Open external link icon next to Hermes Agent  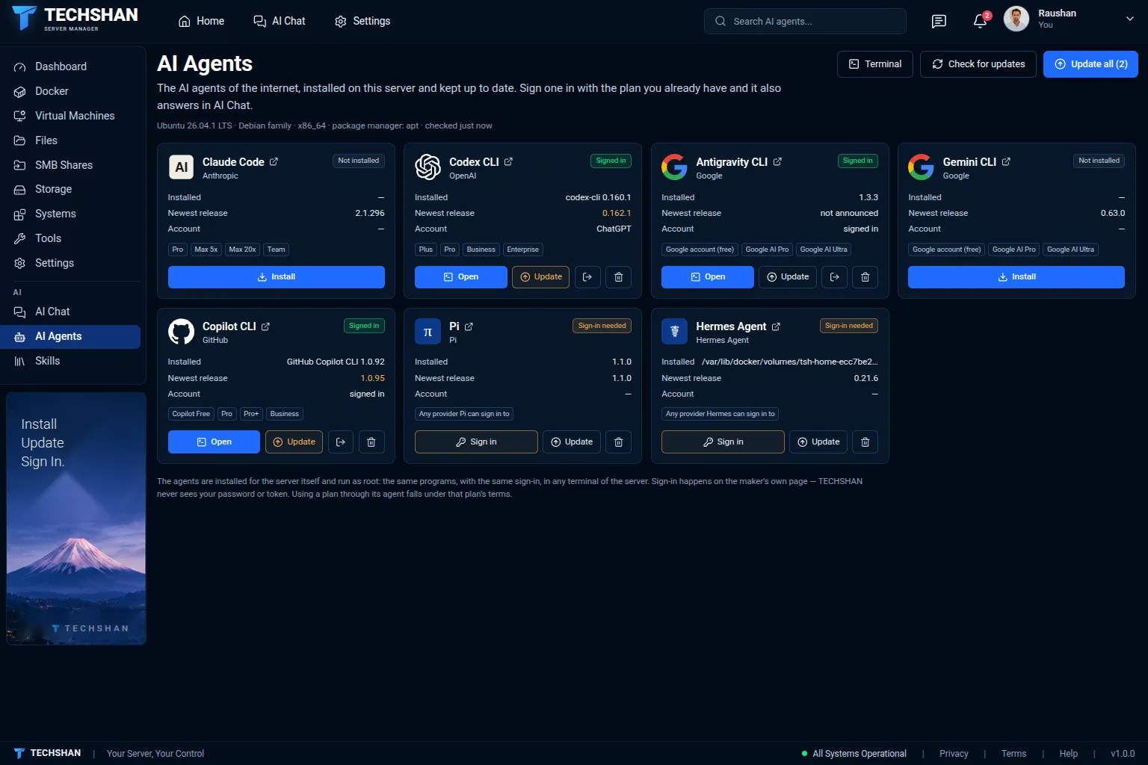tap(776, 326)
